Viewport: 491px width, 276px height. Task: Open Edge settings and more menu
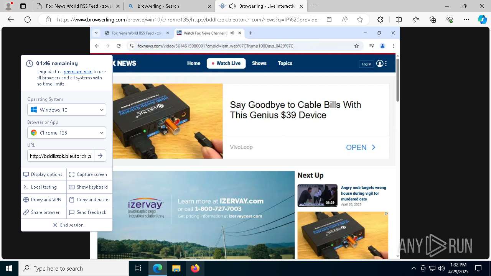[x=466, y=20]
